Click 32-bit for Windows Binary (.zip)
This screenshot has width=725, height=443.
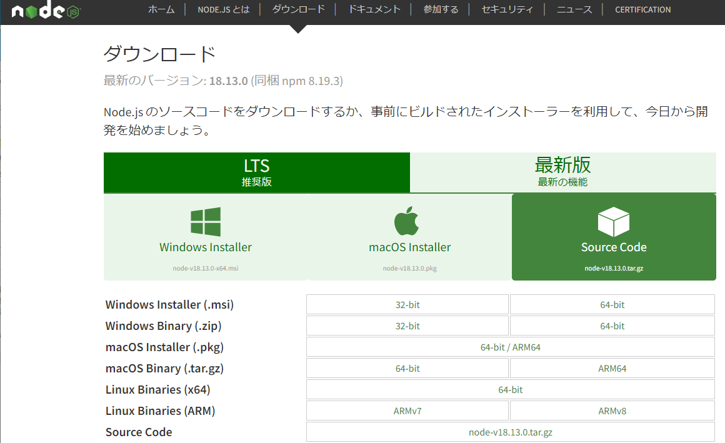[407, 326]
